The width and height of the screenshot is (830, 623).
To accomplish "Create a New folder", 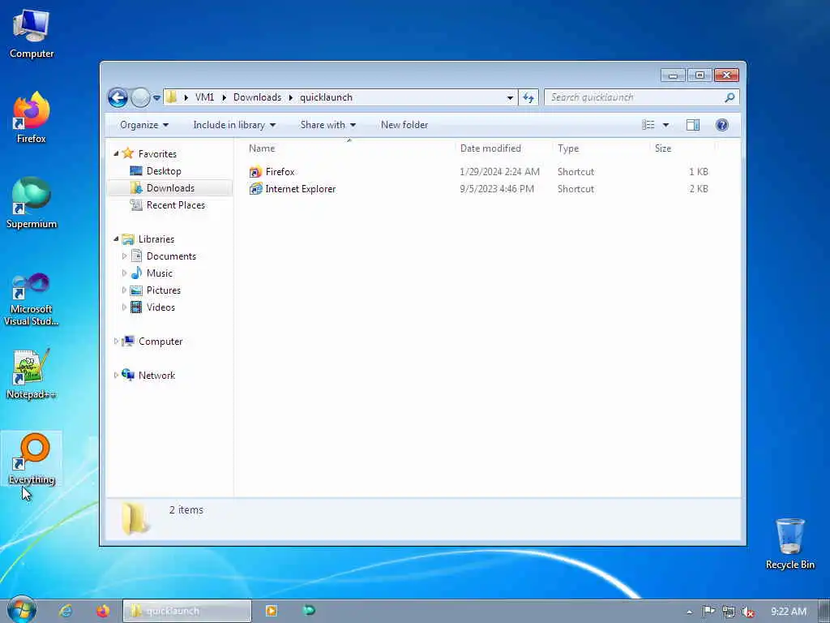I will pos(404,125).
